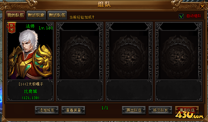
Task: Click the red 离开队伍 button
Action: click(x=187, y=110)
